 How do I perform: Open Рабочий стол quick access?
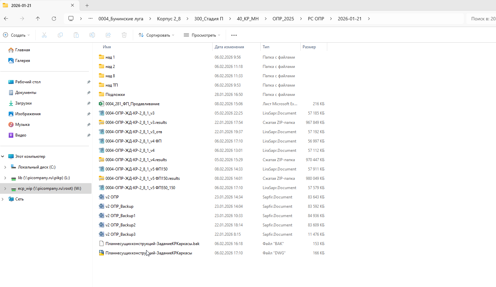pos(28,82)
